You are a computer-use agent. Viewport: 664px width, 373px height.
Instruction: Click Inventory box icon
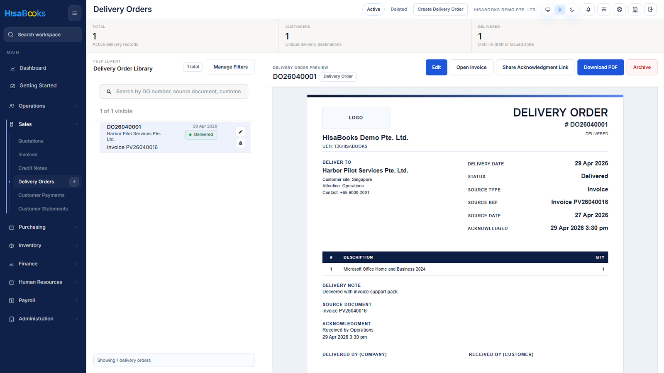[12, 246]
